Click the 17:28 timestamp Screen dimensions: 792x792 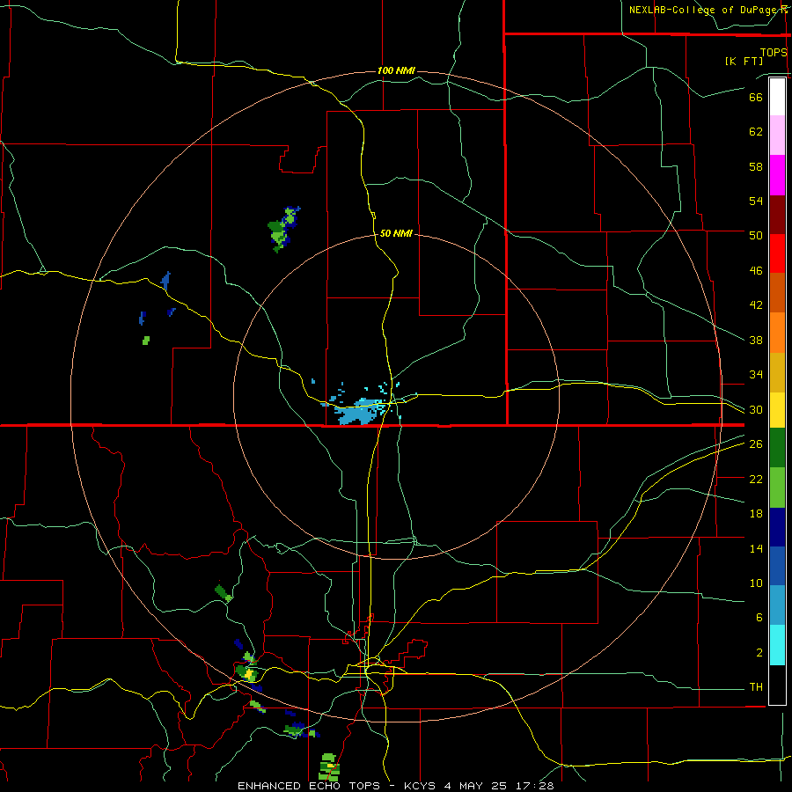point(535,786)
